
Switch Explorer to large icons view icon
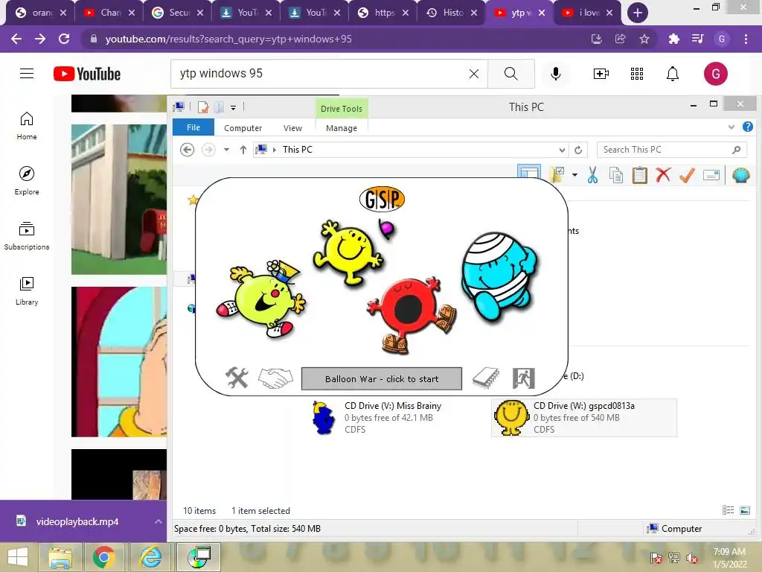point(744,509)
